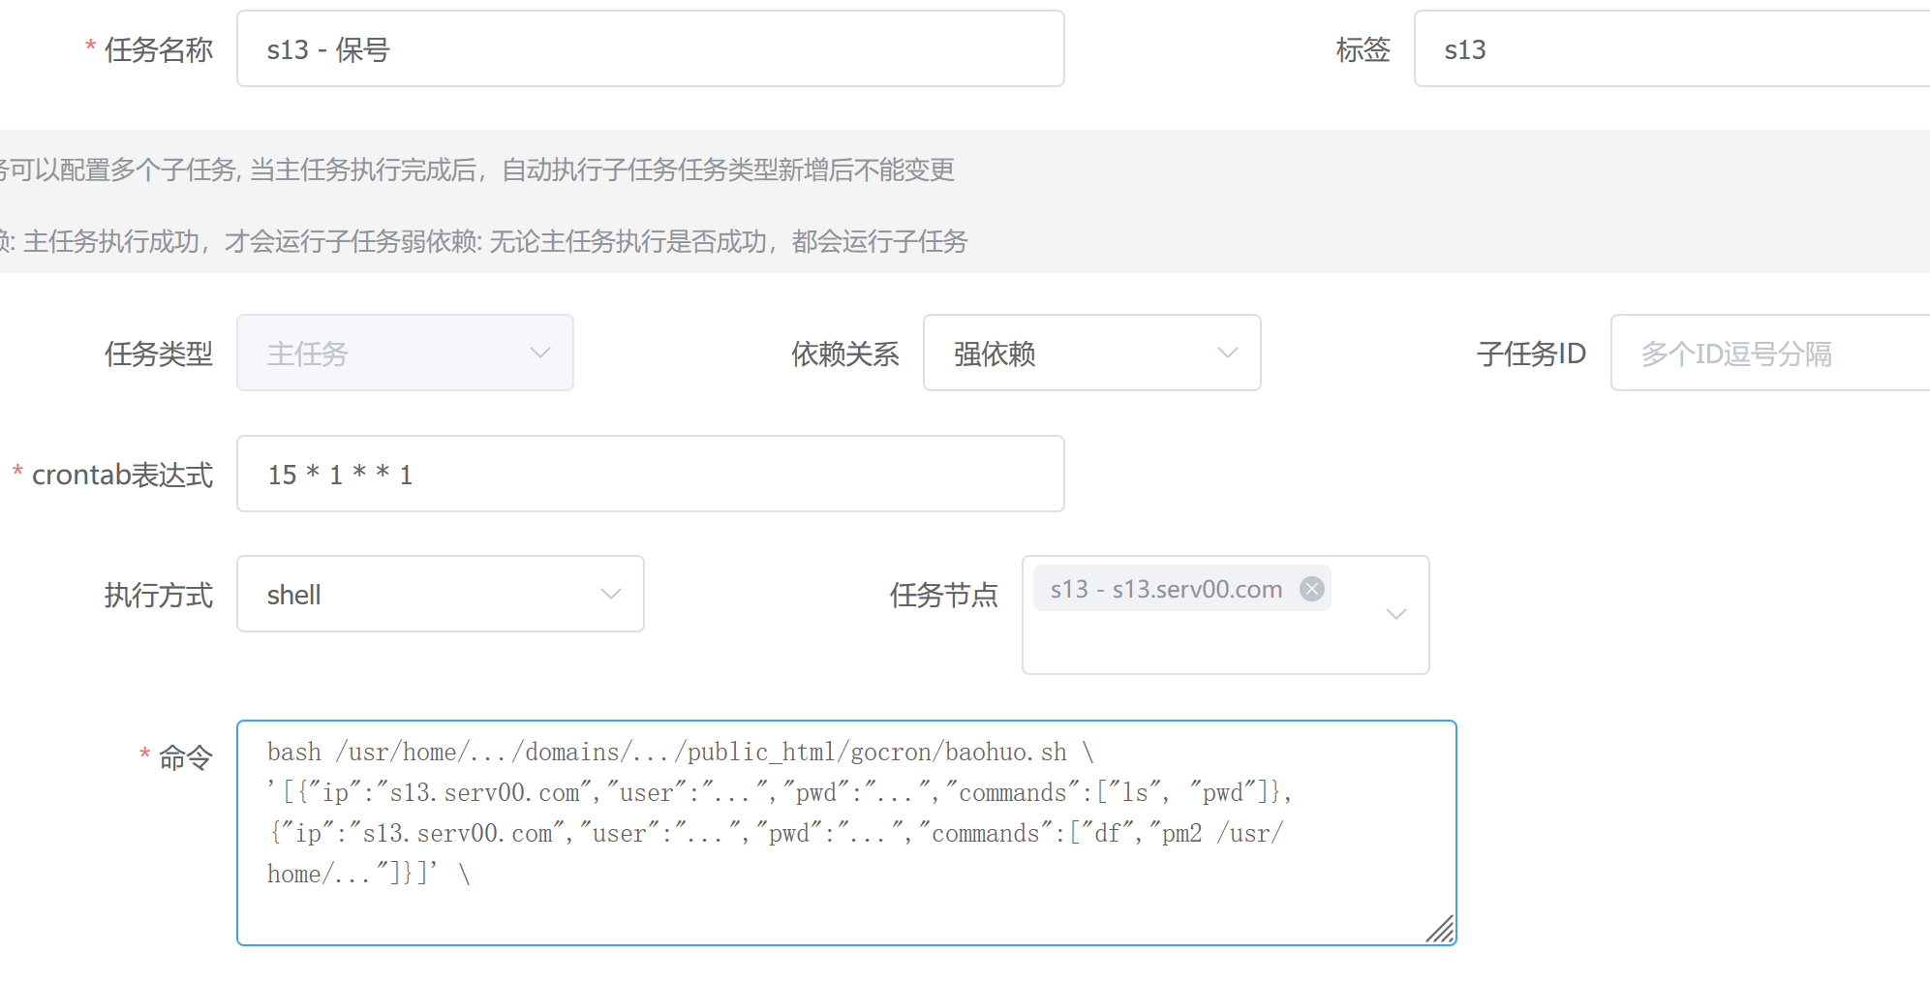This screenshot has height=984, width=1930.
Task: Click the 子任务ID input field
Action: pyautogui.click(x=1770, y=353)
